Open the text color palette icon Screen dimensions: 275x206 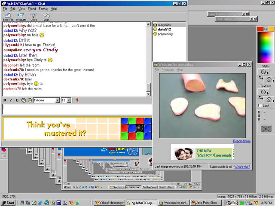(24, 100)
